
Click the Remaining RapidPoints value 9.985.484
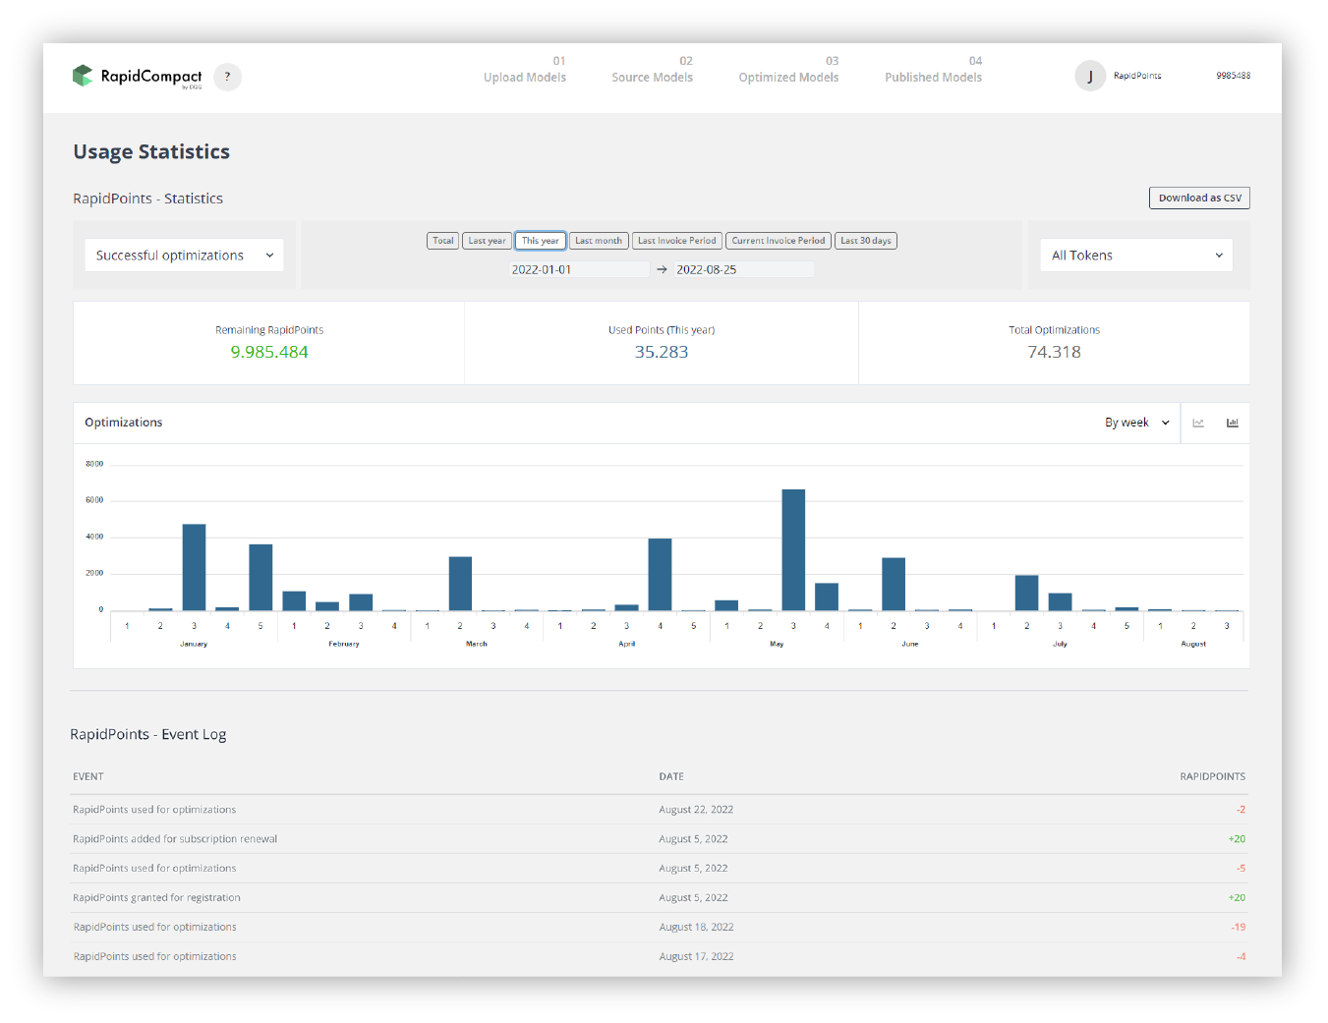(269, 352)
